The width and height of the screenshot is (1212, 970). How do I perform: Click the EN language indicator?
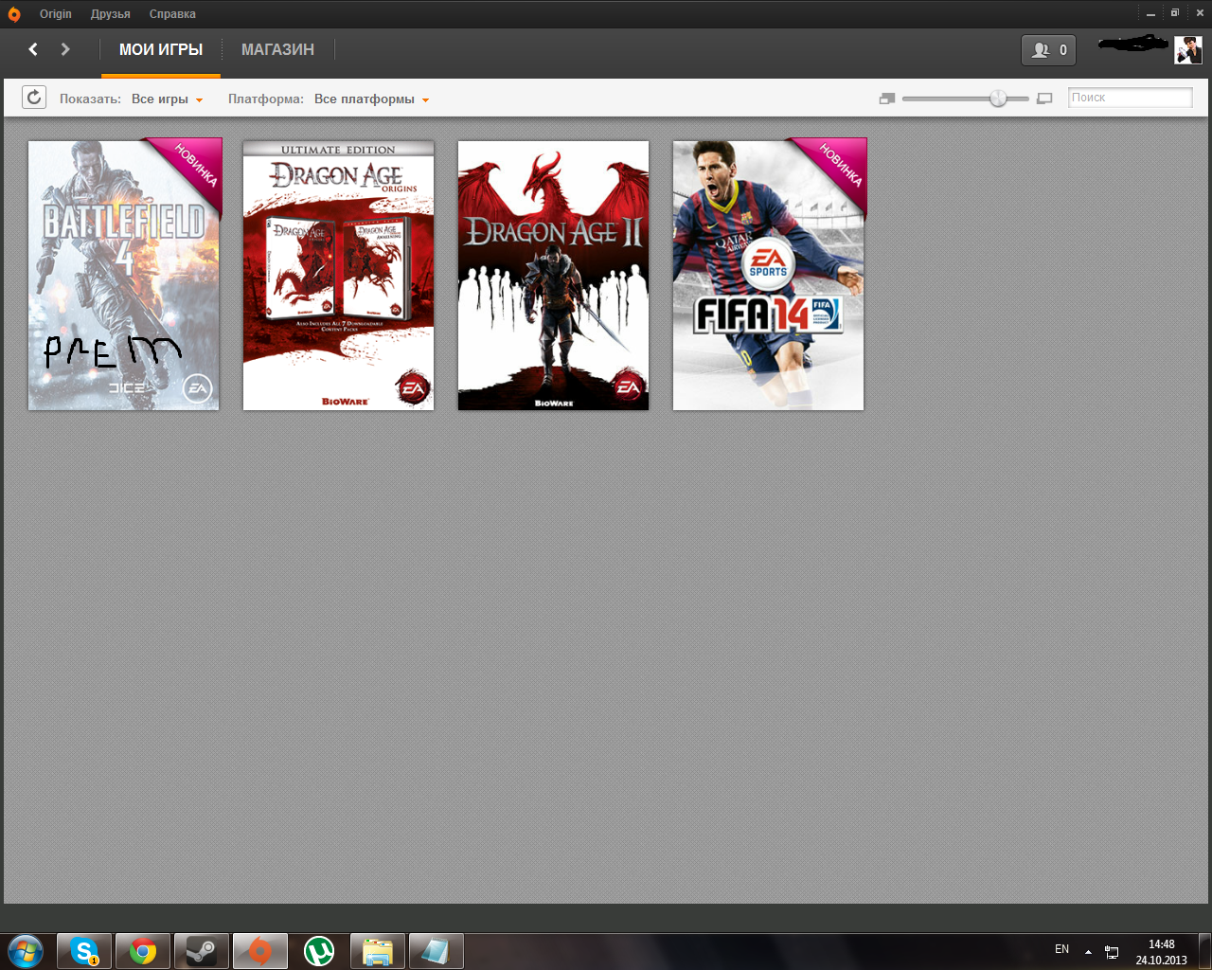coord(1062,949)
